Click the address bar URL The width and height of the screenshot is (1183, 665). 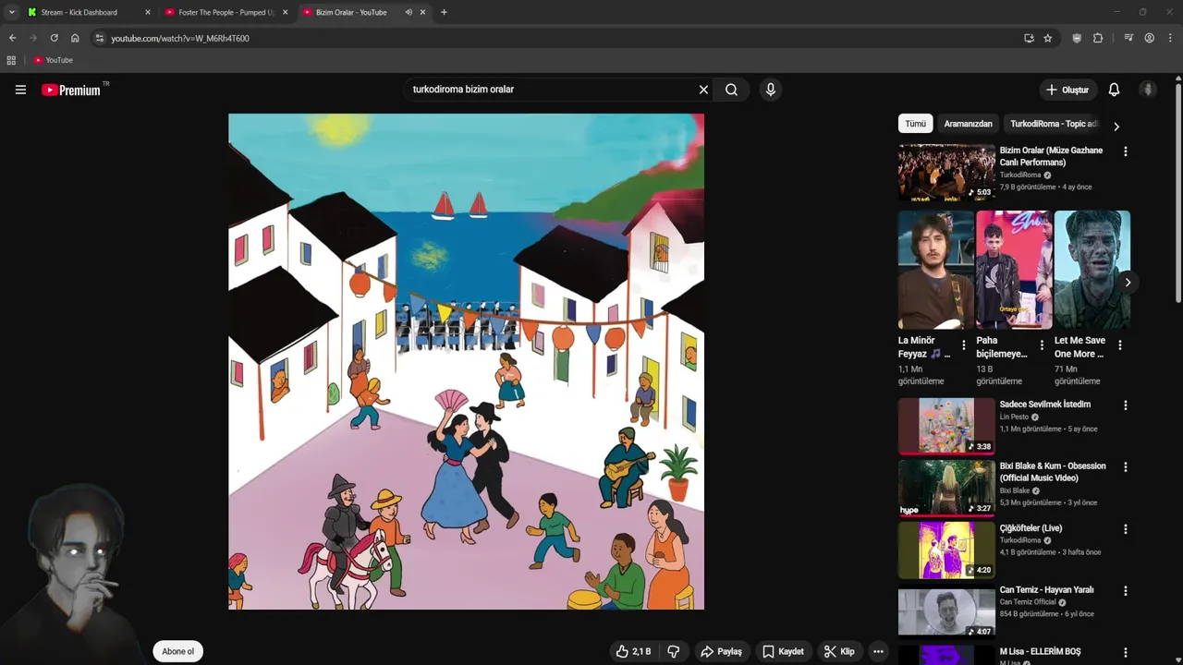(180, 39)
